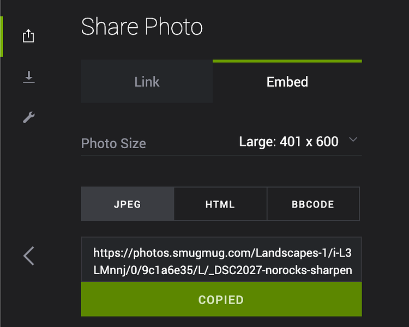Screen dimensions: 409x327
Task: Select the Embed tab
Action: tap(287, 81)
